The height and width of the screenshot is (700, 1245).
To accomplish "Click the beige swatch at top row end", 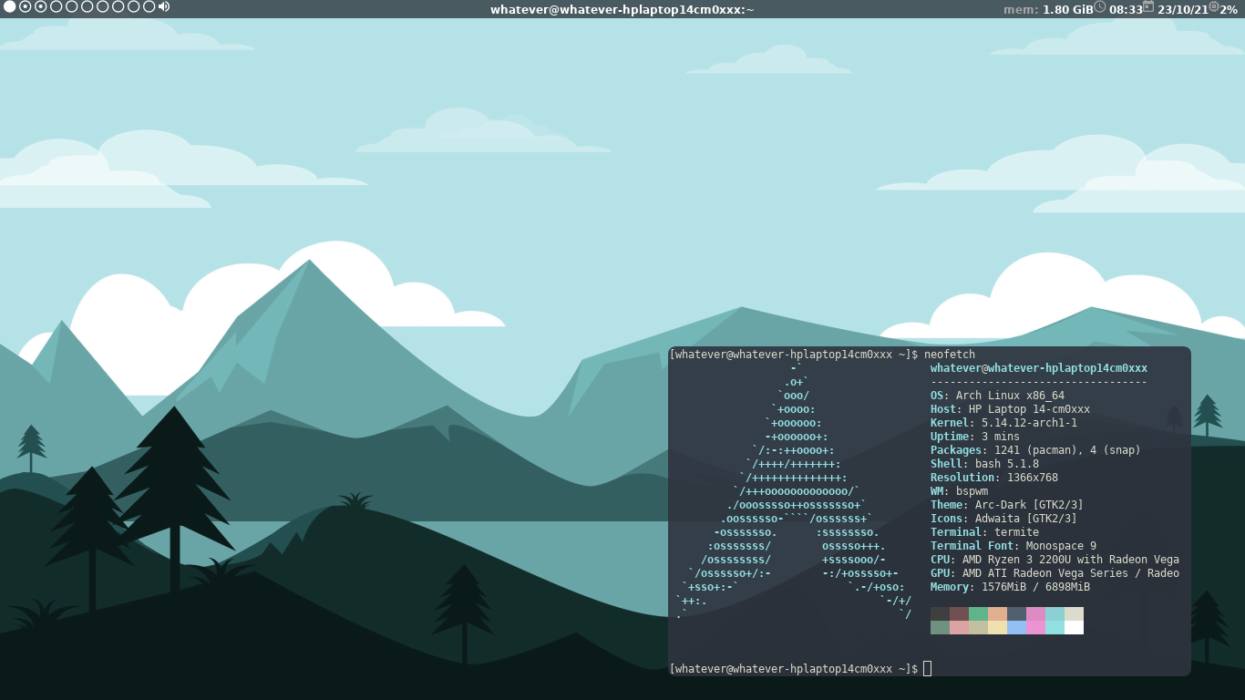I will 1074,613.
